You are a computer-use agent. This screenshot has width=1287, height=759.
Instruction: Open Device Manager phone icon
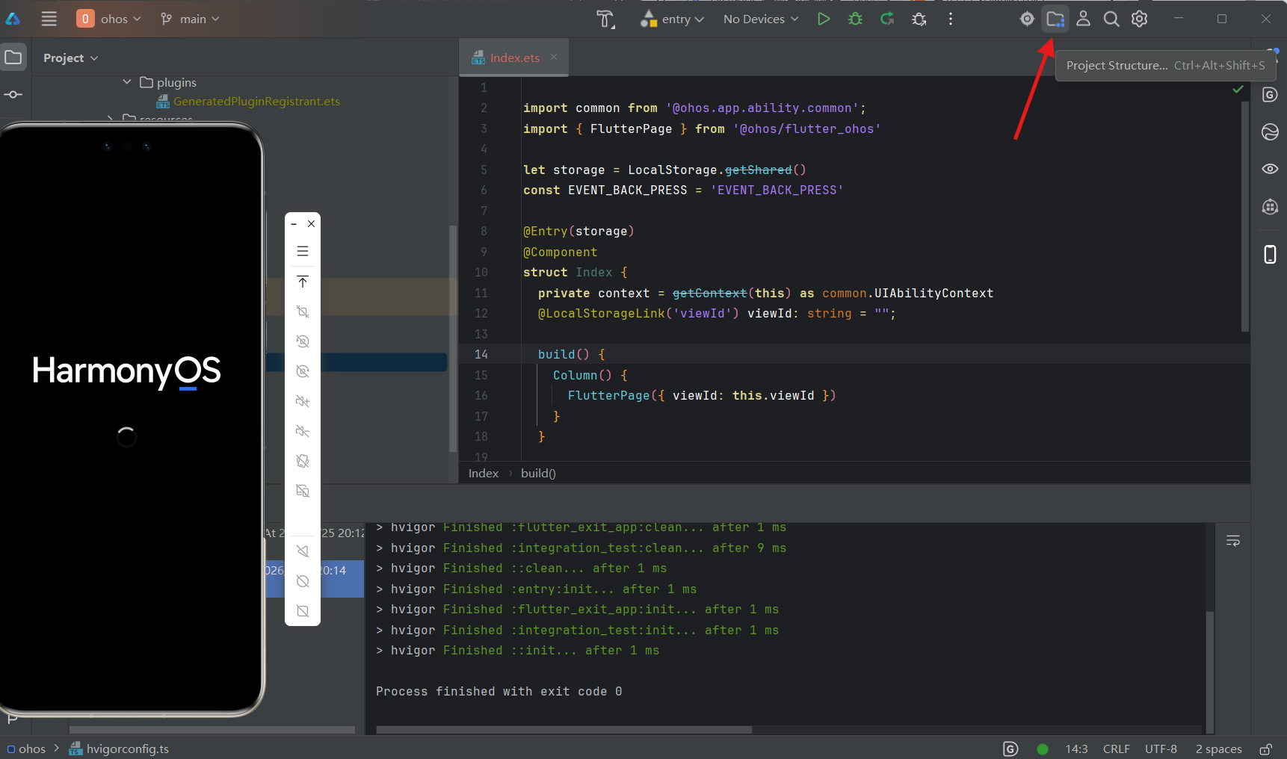click(1270, 255)
